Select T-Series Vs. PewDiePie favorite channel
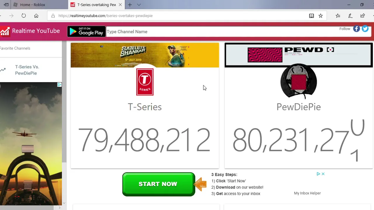The image size is (374, 210). point(27,70)
